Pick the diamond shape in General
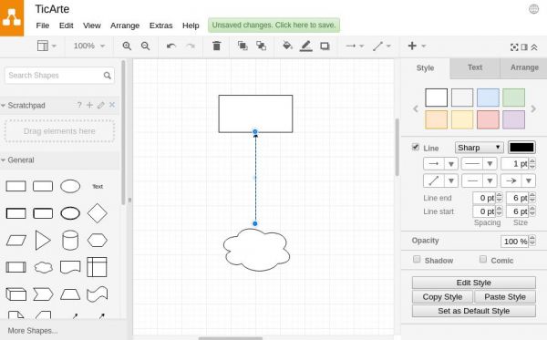This screenshot has height=340, width=547. [x=97, y=213]
